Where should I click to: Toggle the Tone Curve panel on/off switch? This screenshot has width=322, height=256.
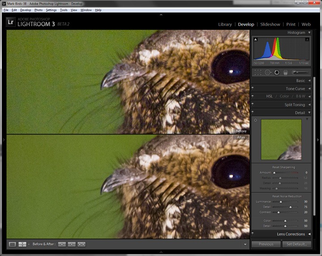coord(253,89)
